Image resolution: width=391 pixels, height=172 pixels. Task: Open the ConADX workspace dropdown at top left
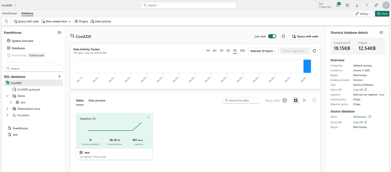coord(9,5)
